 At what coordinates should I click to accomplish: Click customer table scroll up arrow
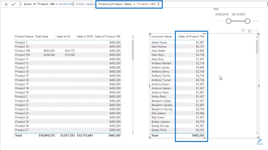257,37
